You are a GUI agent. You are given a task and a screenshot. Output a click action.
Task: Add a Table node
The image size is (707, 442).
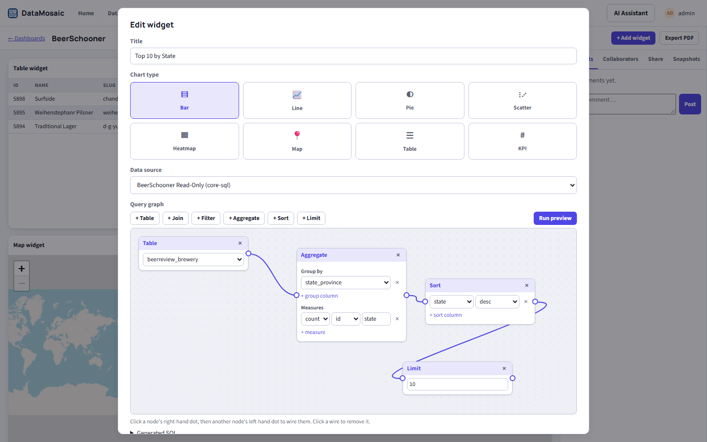point(145,218)
